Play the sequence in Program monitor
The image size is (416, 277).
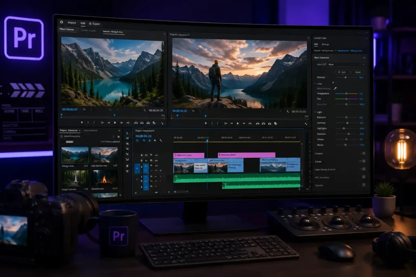238,123
